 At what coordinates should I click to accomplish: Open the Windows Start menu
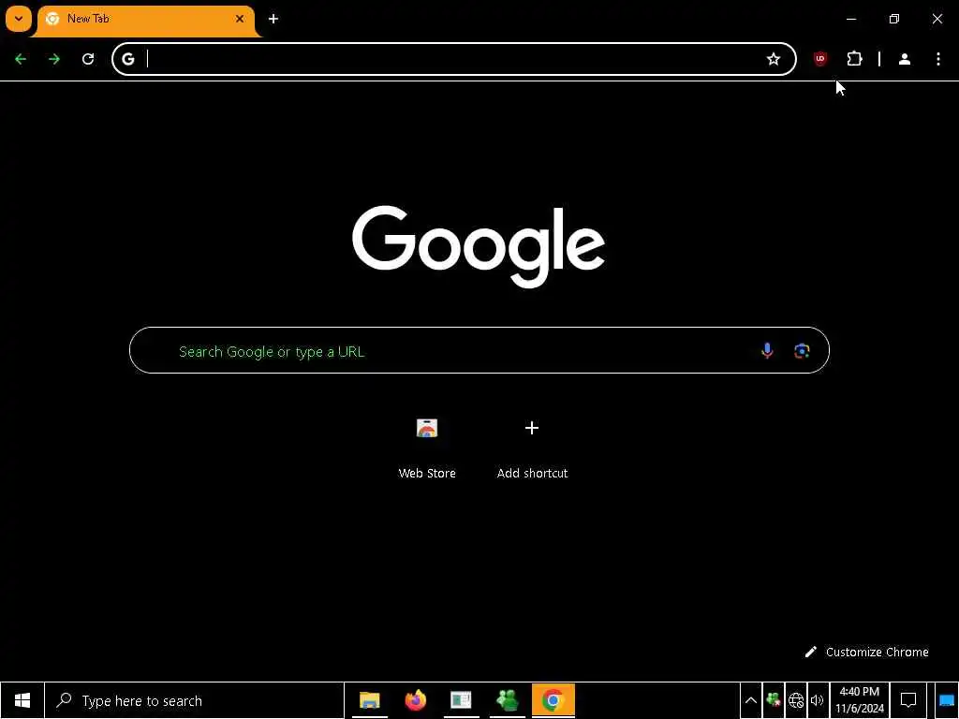22,700
